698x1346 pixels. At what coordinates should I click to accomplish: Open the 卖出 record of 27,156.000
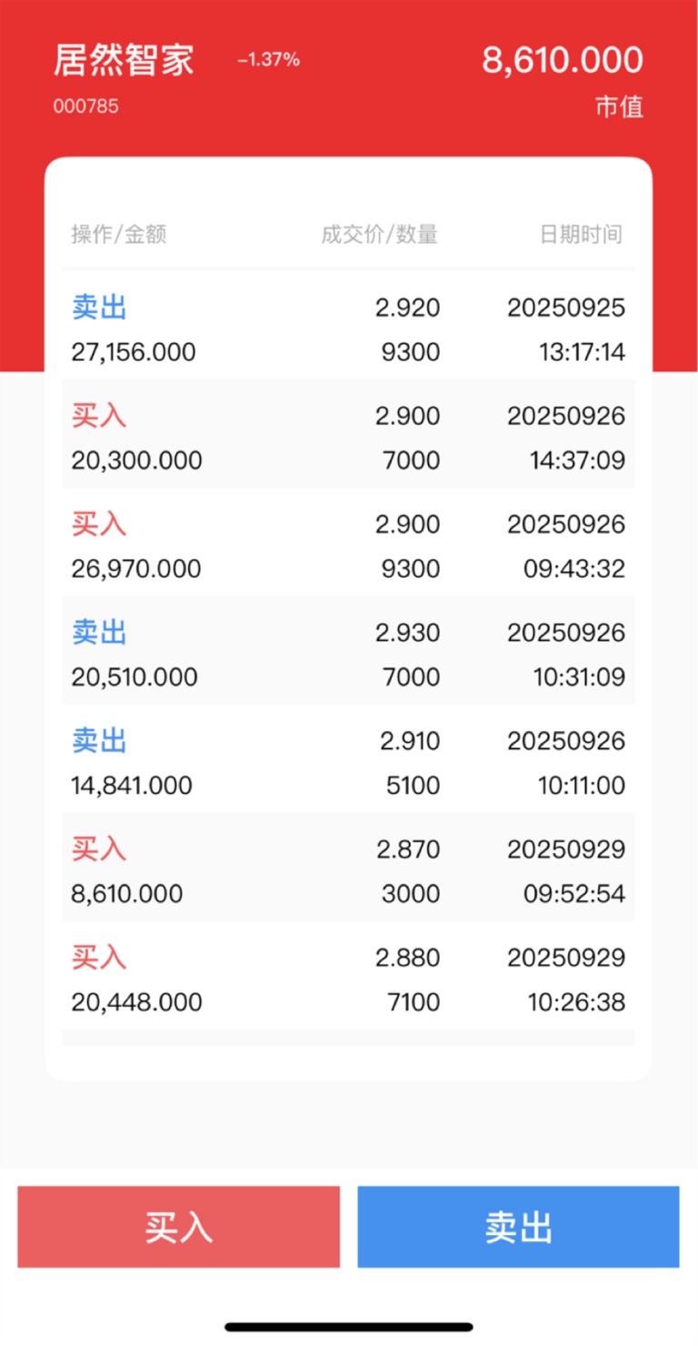pyautogui.click(x=348, y=329)
